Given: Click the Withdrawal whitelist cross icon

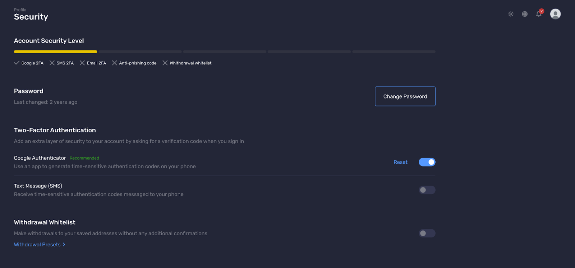Looking at the screenshot, I should pyautogui.click(x=165, y=63).
